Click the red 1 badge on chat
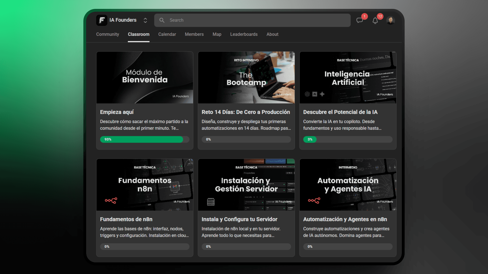 364,16
